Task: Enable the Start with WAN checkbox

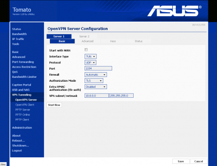Action: coord(86,50)
